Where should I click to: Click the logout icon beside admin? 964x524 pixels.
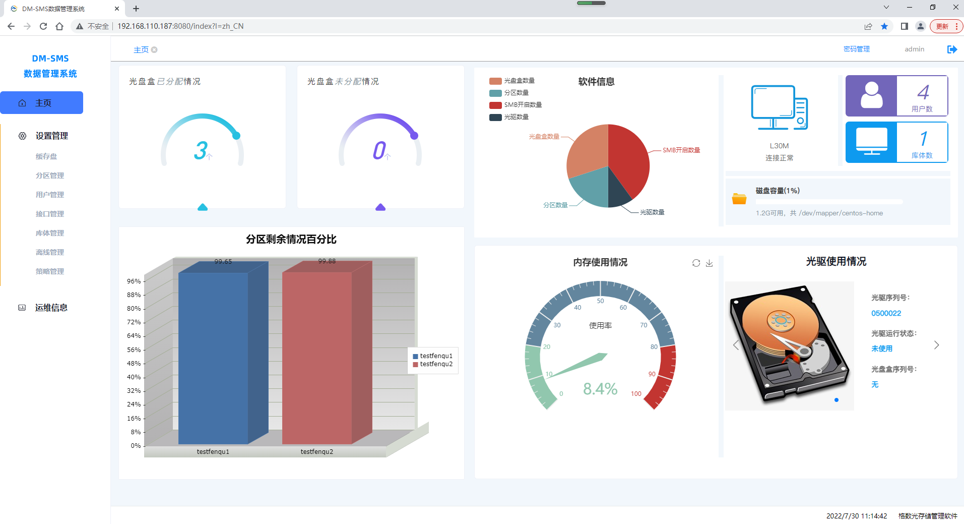point(951,49)
